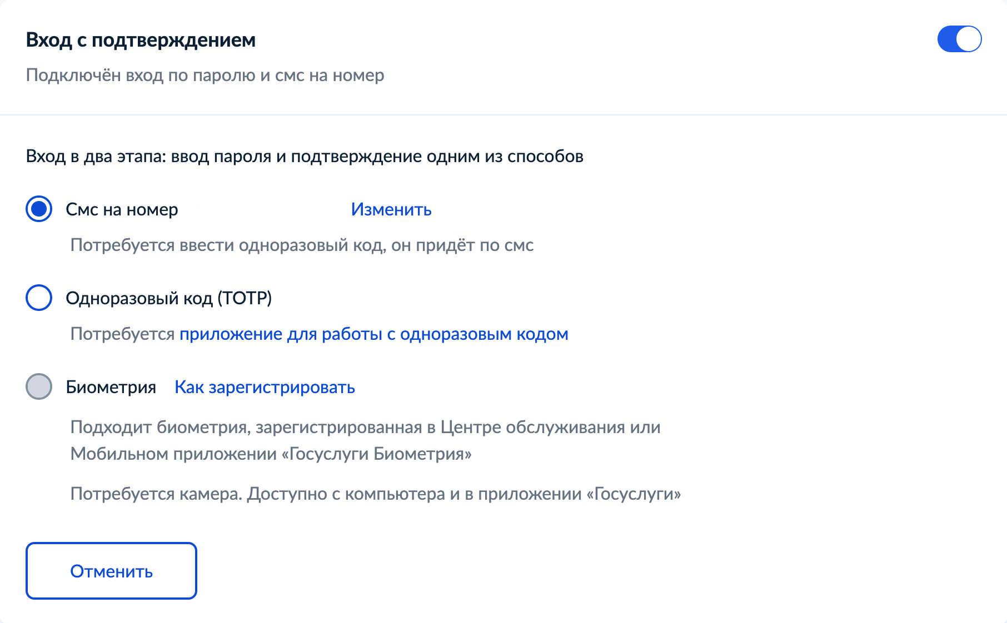The width and height of the screenshot is (1007, 623).
Task: Select the "Смс на номер" radio button
Action: point(39,209)
